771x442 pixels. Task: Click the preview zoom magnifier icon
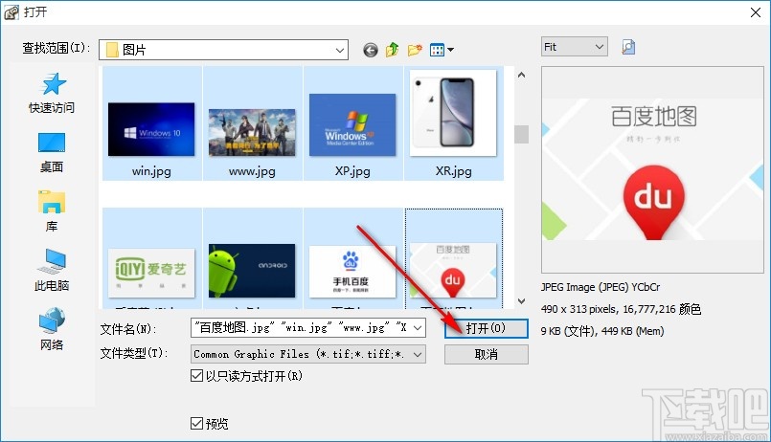click(628, 47)
